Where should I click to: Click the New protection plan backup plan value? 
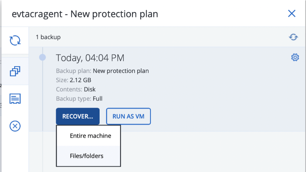pos(121,71)
